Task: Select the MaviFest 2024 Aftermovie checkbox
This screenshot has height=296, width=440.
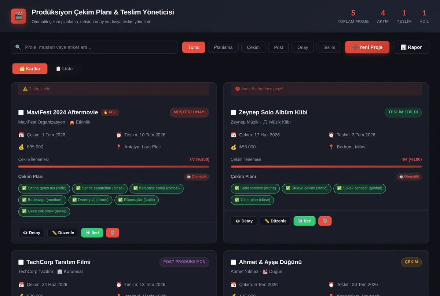Action: (21, 112)
